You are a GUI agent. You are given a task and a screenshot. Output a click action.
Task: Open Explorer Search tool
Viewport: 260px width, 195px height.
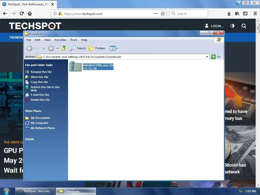78,48
